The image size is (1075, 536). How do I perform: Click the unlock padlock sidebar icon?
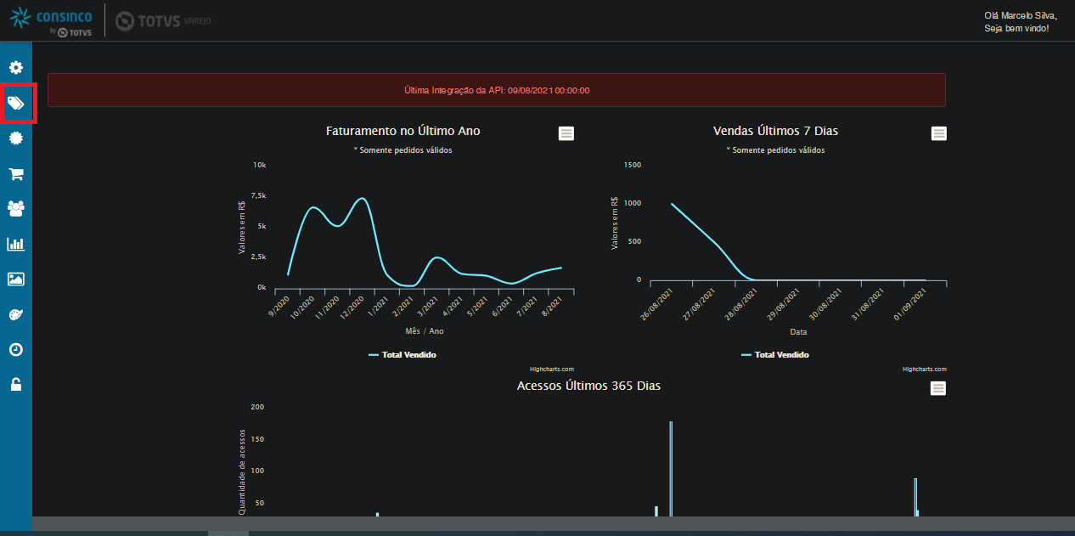coord(15,384)
